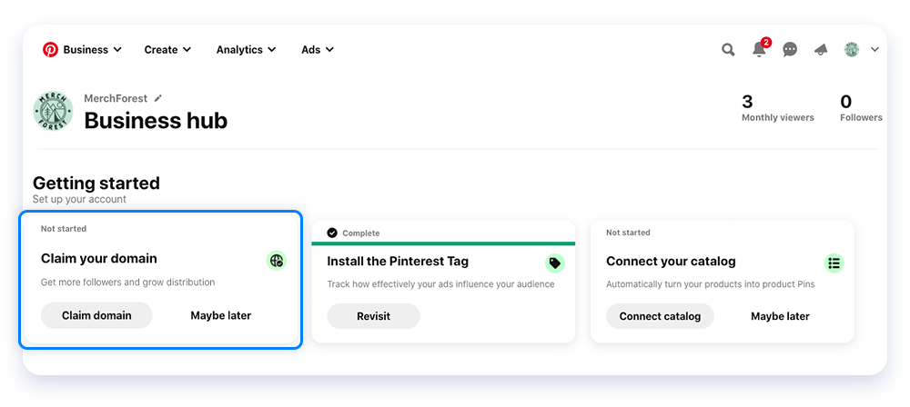Click the megaphone updates icon
This screenshot has height=407, width=910.
click(x=821, y=51)
